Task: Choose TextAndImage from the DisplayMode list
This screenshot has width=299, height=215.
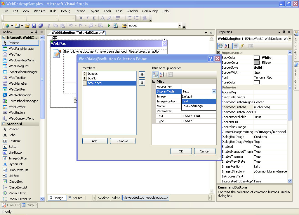Action: pos(192,106)
